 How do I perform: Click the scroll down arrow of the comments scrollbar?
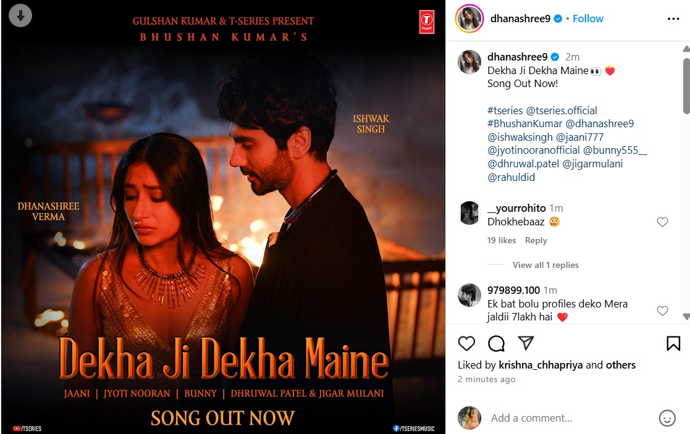(686, 316)
